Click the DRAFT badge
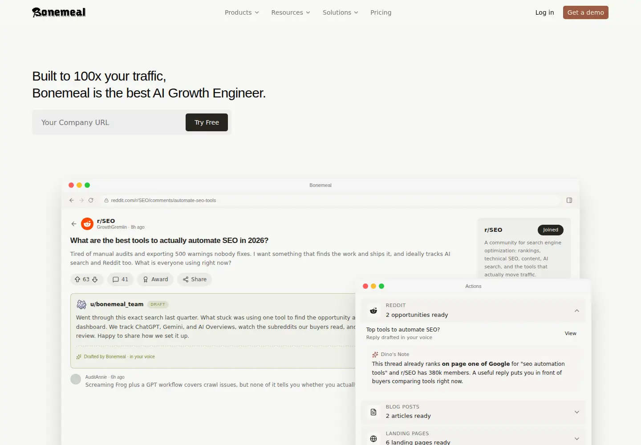 click(x=158, y=304)
